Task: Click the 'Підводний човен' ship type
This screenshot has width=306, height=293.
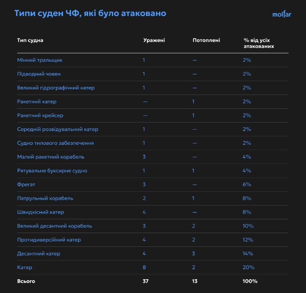Action: [39, 74]
